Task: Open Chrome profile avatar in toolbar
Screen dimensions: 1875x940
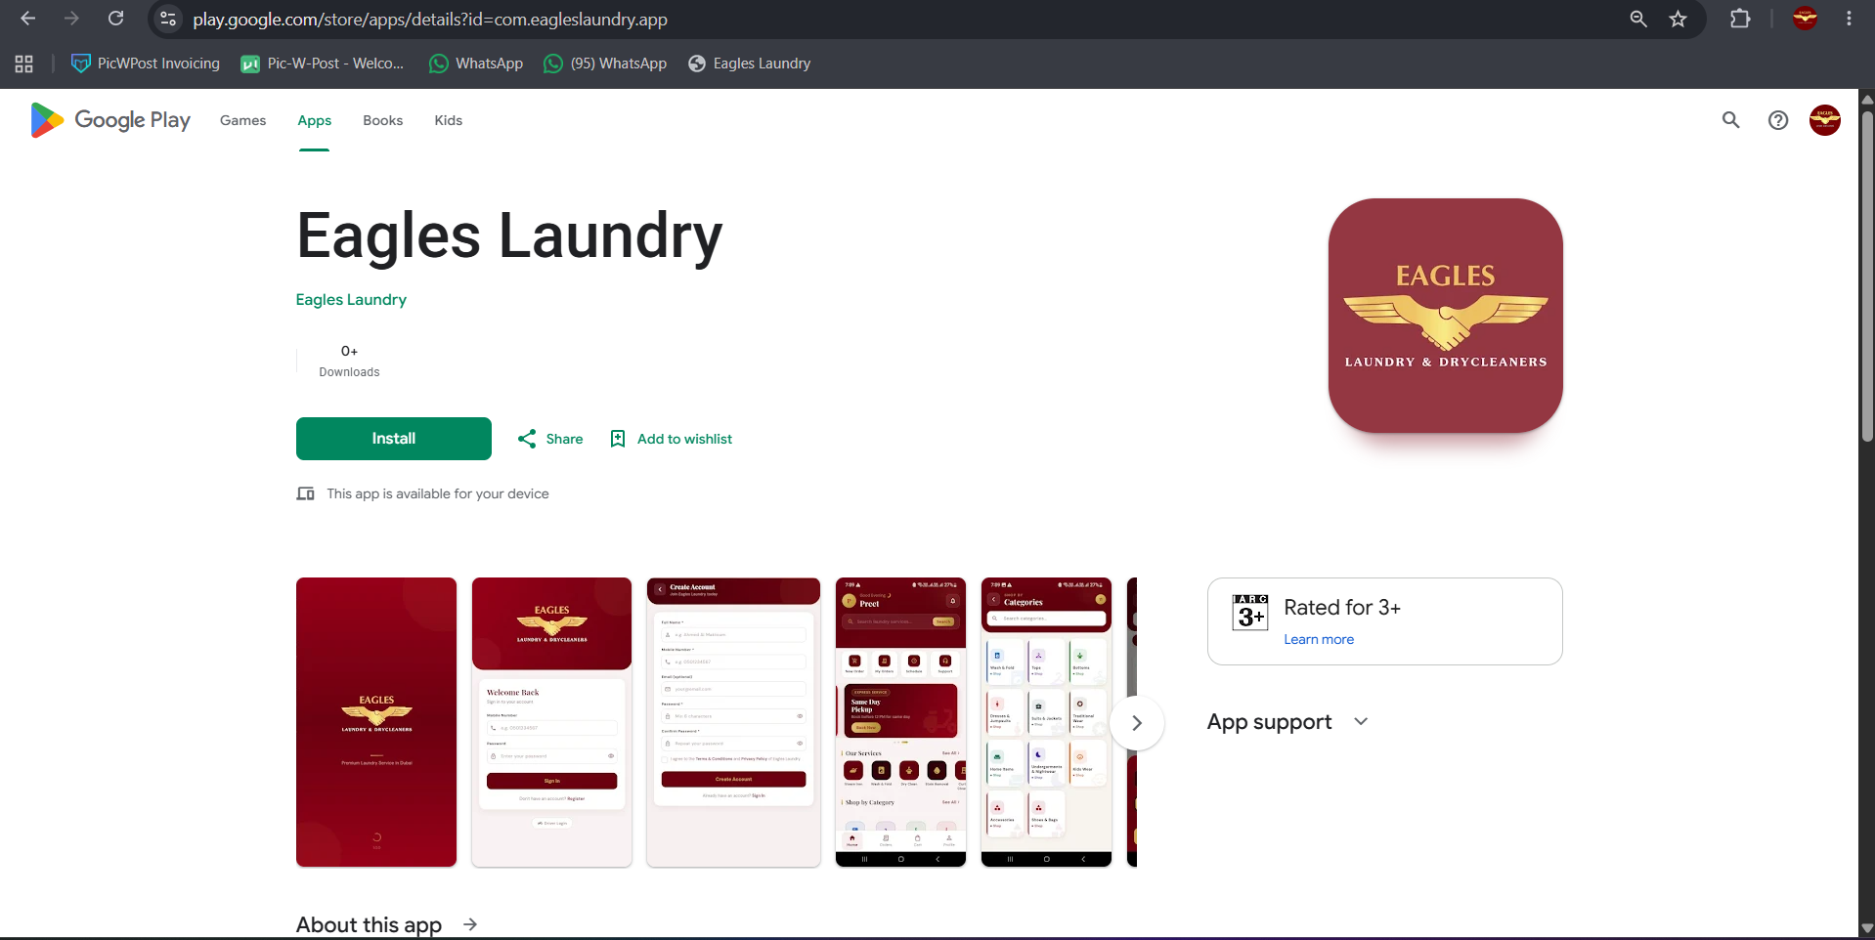Action: (1805, 19)
